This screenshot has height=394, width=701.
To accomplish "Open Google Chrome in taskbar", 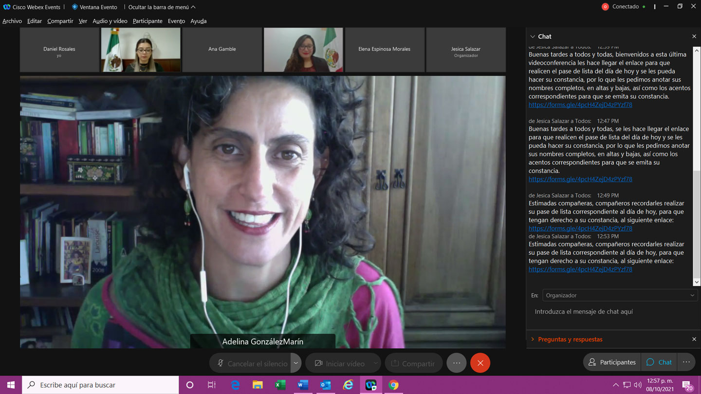I will tap(393, 385).
